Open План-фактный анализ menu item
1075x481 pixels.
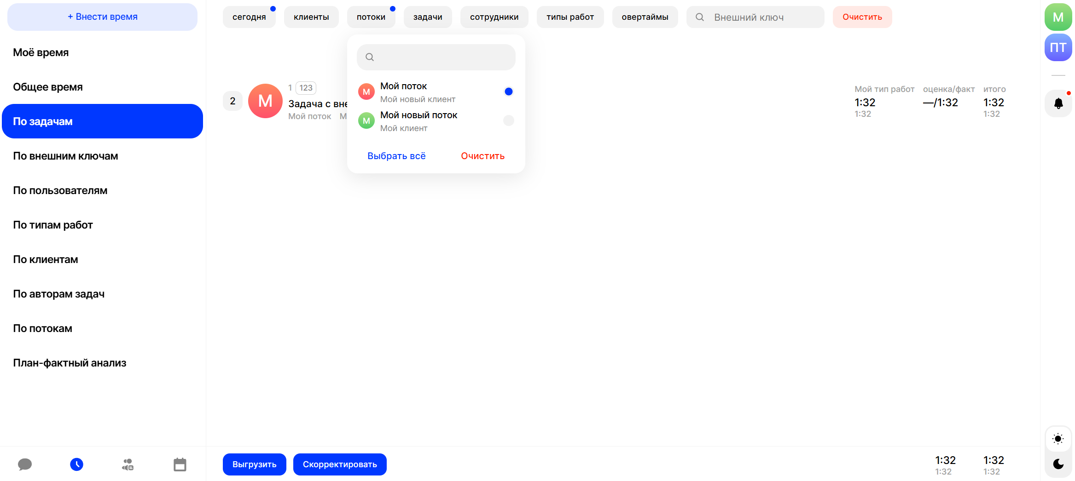[70, 363]
